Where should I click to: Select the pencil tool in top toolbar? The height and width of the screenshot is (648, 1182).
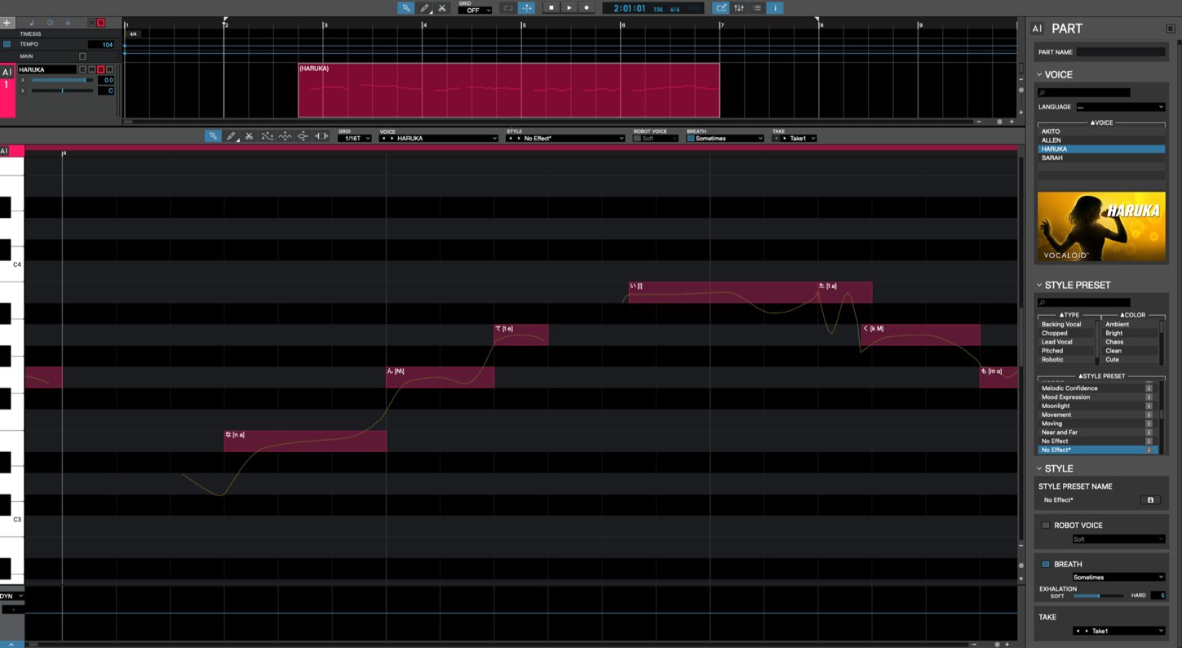point(424,8)
